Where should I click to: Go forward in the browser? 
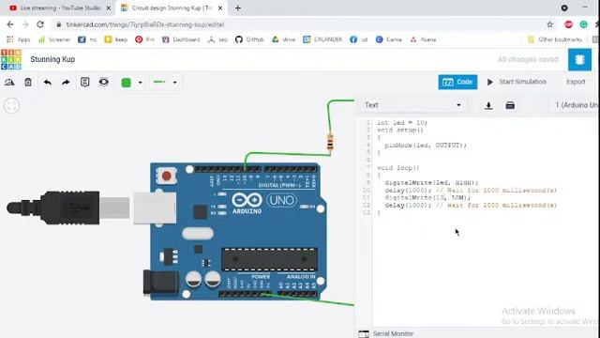tap(25, 24)
